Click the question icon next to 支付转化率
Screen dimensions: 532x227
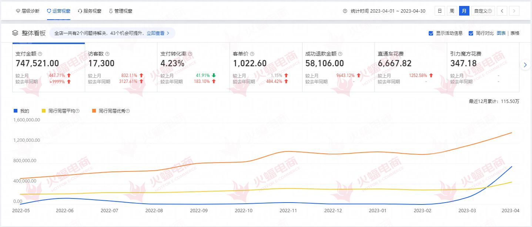(x=190, y=54)
